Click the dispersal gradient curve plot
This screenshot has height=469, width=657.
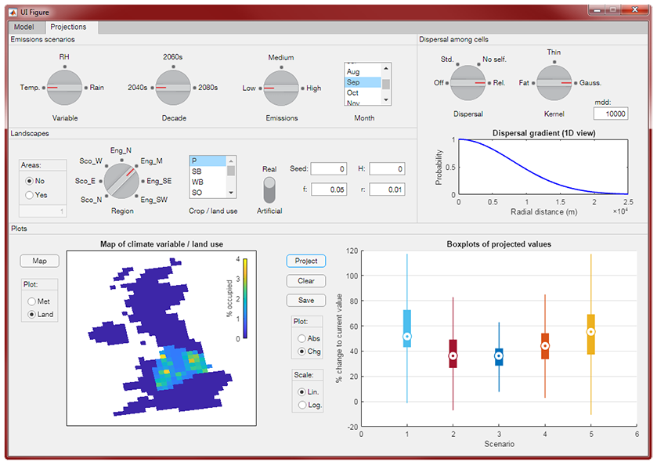[x=543, y=167]
